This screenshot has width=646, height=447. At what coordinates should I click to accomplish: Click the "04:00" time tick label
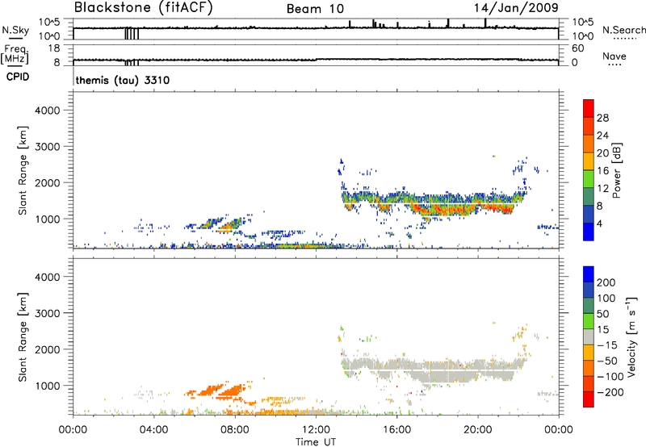coord(153,430)
